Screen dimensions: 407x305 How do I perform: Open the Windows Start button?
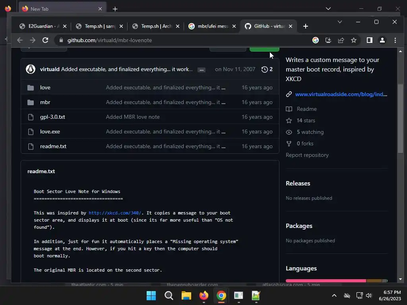click(151, 295)
